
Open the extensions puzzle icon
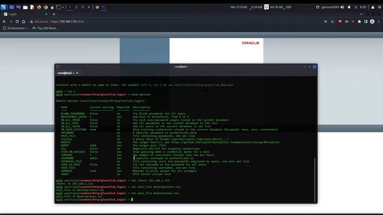point(359,21)
